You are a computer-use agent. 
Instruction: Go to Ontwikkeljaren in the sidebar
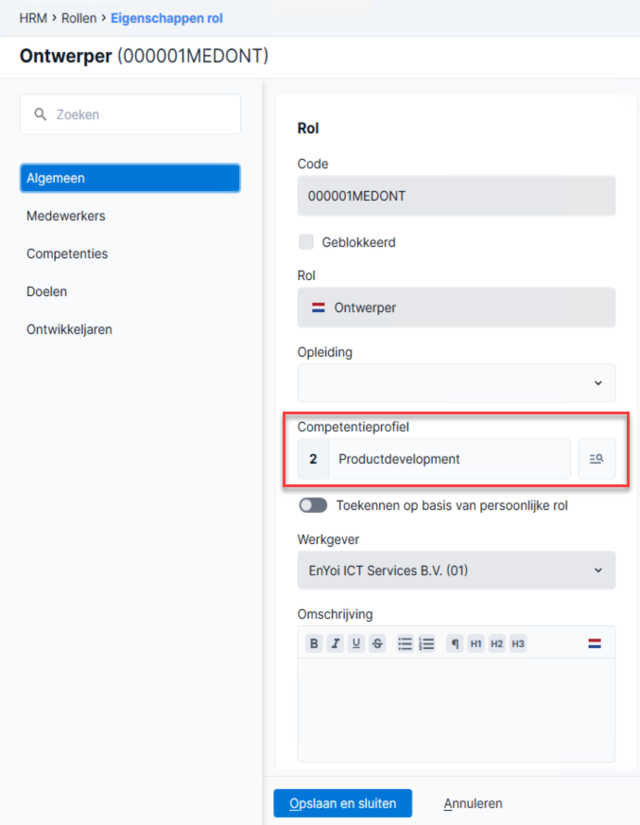coord(69,329)
